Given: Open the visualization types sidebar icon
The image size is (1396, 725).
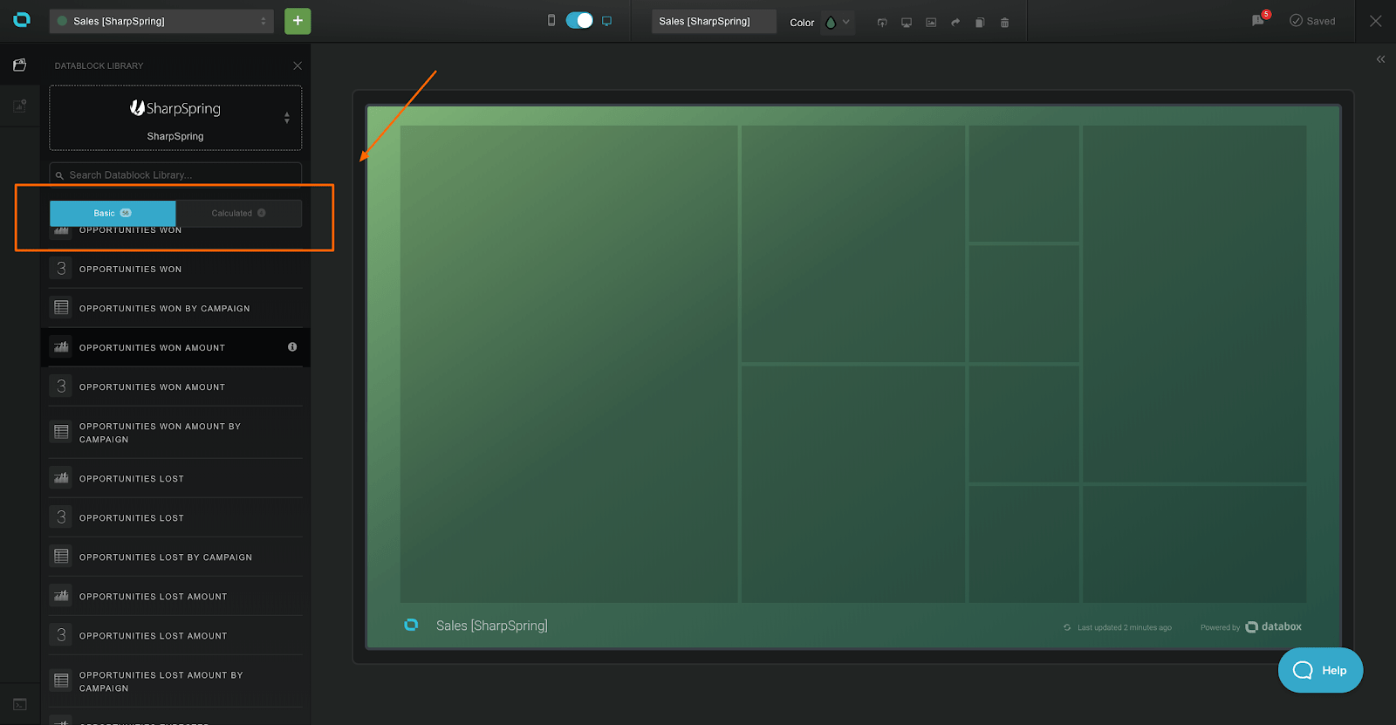Looking at the screenshot, I should [19, 106].
